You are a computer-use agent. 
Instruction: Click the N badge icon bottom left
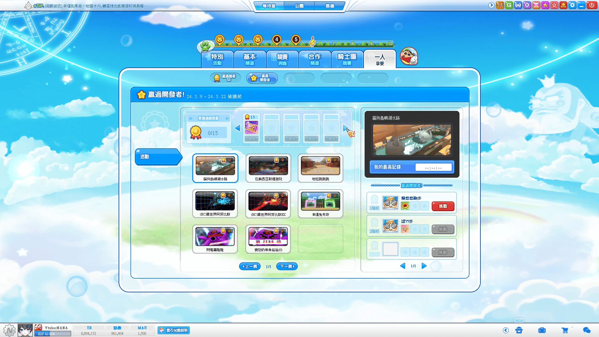tap(10, 330)
